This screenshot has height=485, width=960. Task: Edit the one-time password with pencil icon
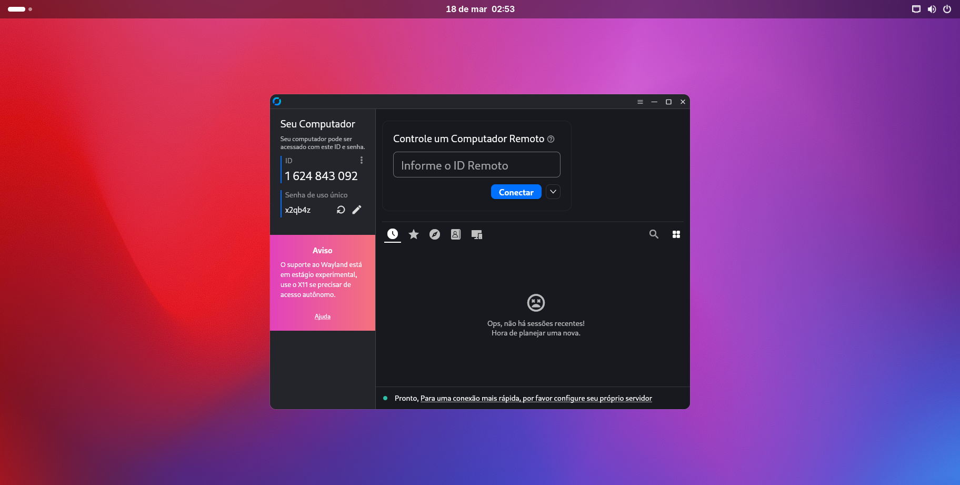[x=357, y=210]
